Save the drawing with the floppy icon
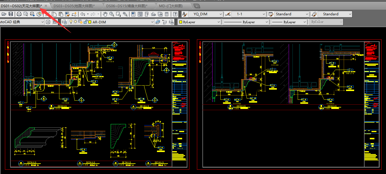Image resolution: width=386 pixels, height=174 pixels. coord(11,14)
